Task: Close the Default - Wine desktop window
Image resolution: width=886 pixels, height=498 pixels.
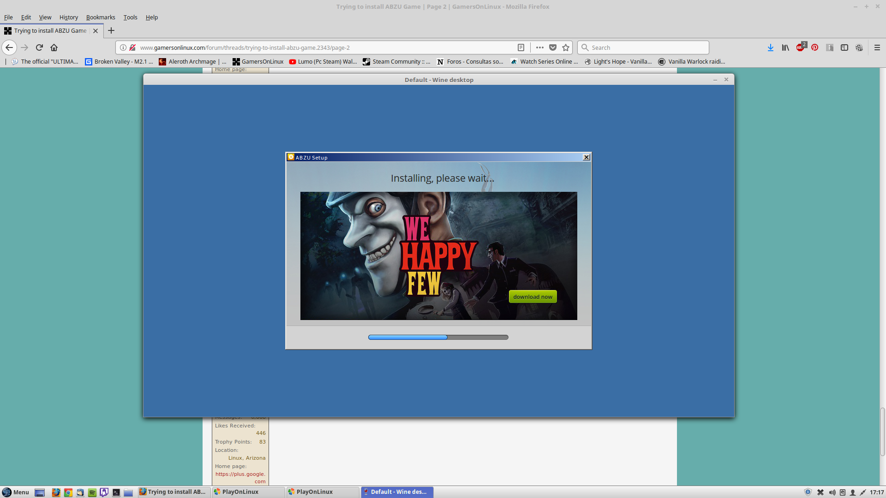Action: coord(726,80)
